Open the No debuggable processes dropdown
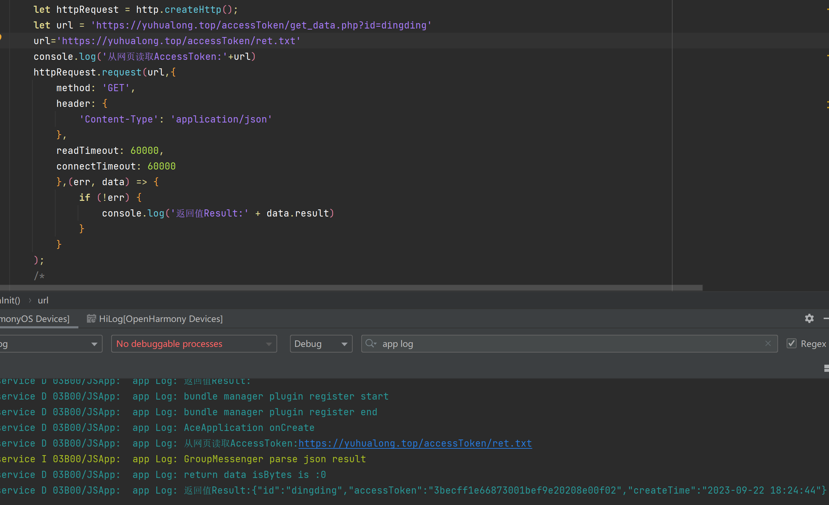Viewport: 829px width, 505px height. (194, 344)
